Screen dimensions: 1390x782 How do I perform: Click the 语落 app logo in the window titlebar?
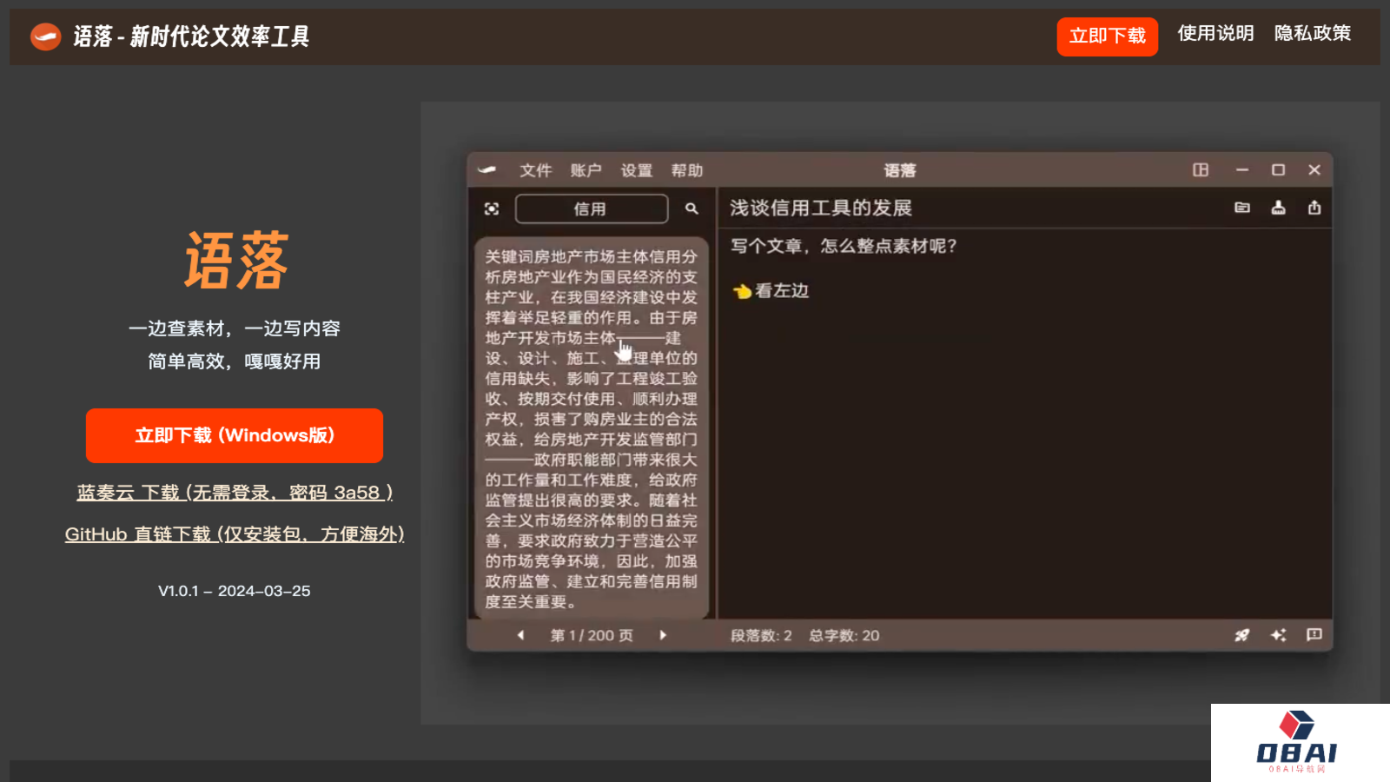pyautogui.click(x=489, y=170)
